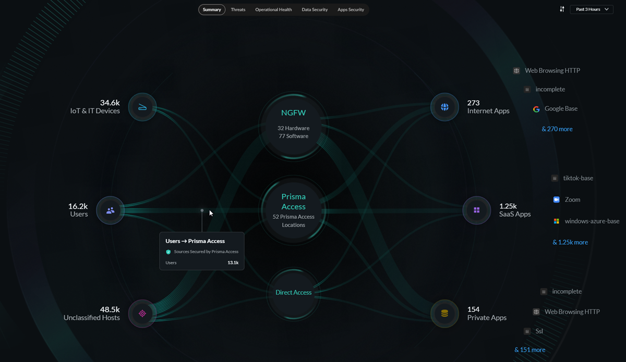Click the Private Apps database icon

point(444,314)
